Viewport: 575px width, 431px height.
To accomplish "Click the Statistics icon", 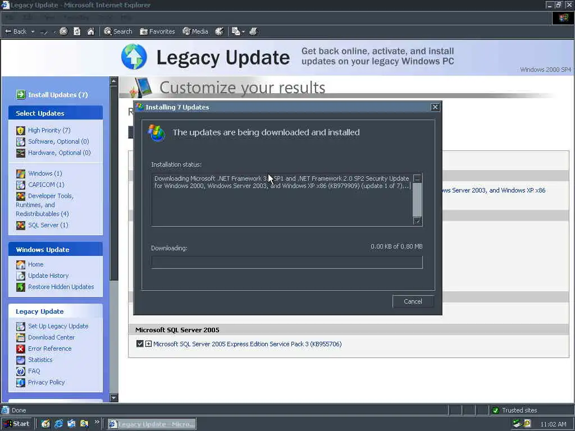I will pos(21,360).
